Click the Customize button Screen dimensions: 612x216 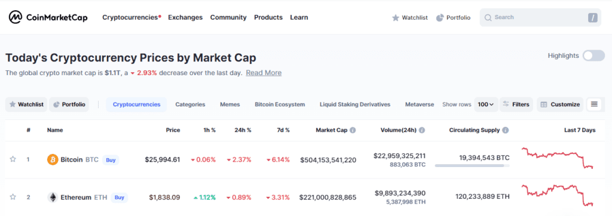coord(560,104)
